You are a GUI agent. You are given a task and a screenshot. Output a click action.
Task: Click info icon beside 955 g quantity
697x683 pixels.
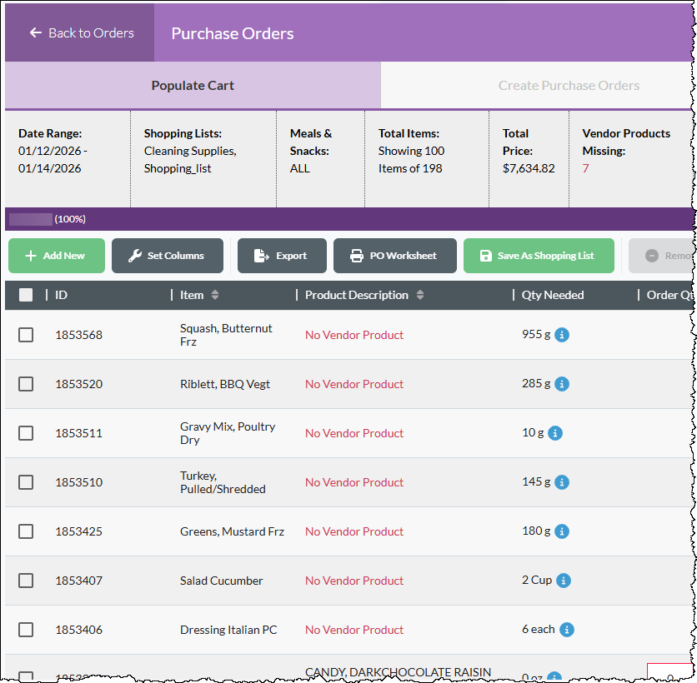(x=562, y=335)
